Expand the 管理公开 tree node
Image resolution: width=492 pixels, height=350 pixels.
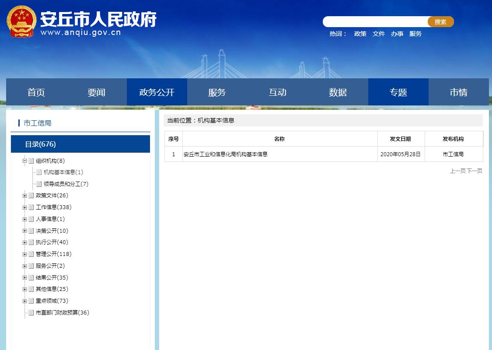24,254
